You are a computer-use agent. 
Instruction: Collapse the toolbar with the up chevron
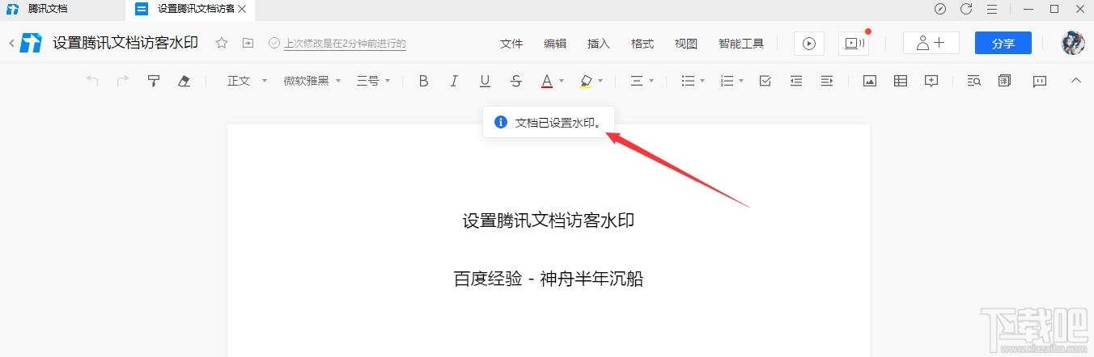tap(1075, 80)
